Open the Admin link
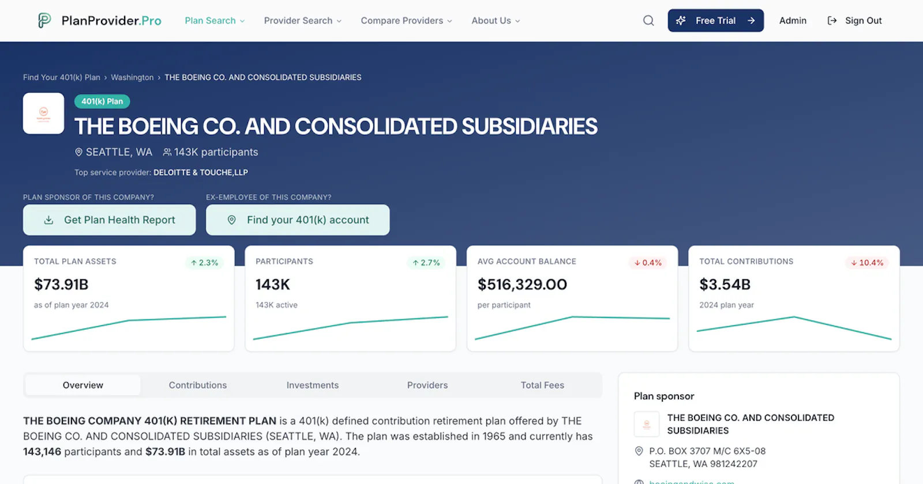 793,21
